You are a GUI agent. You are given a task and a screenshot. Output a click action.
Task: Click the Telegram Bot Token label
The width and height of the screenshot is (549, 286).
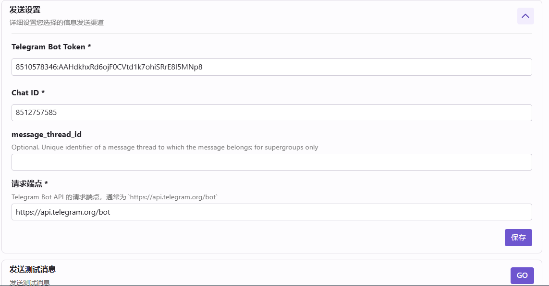[x=51, y=47]
